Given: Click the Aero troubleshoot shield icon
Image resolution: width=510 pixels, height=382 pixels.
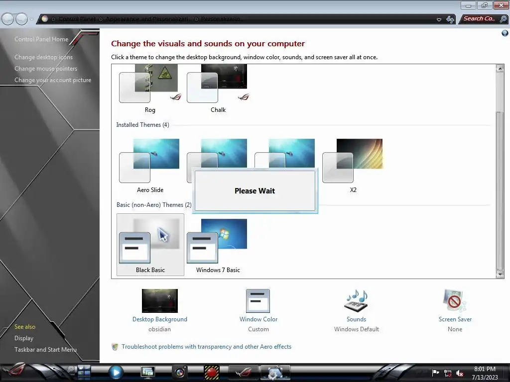Looking at the screenshot, I should pos(115,347).
